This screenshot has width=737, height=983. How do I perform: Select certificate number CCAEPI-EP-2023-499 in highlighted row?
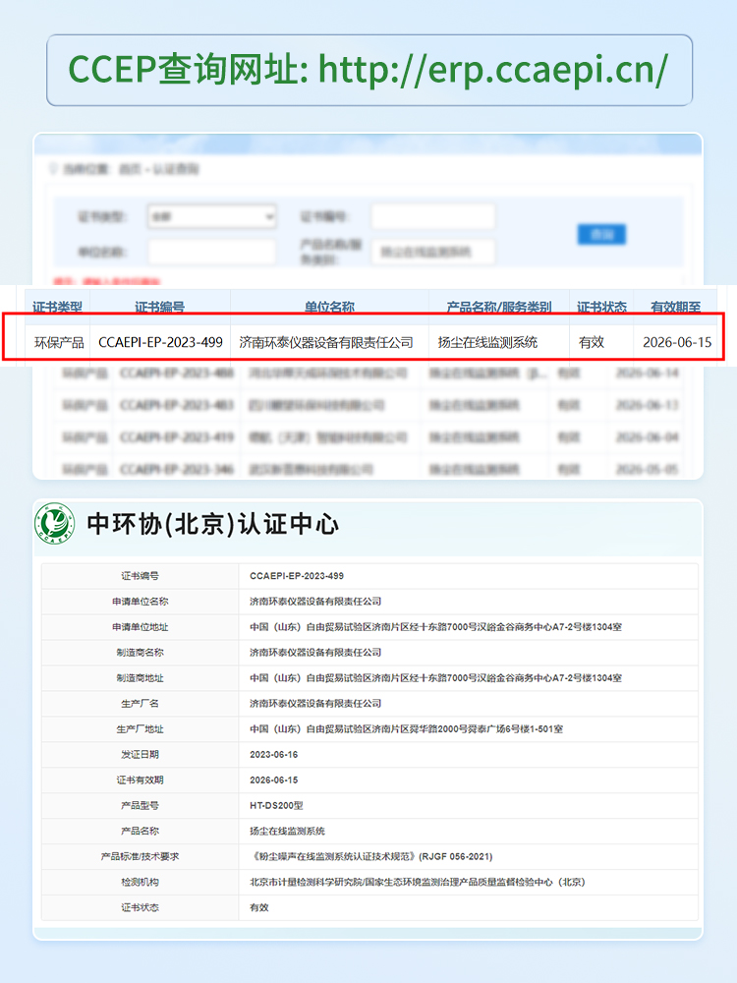click(x=160, y=343)
